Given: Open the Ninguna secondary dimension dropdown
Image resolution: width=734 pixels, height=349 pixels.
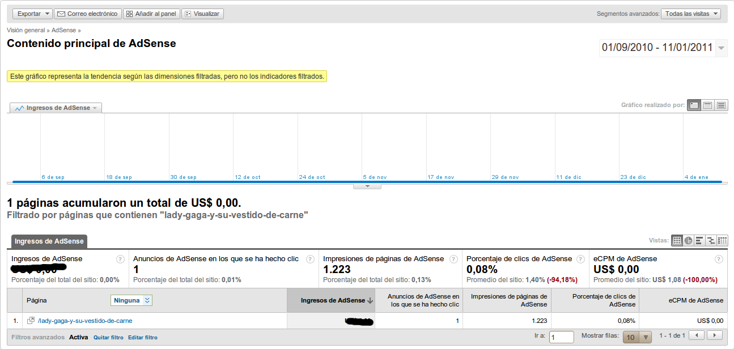Looking at the screenshot, I should coord(131,301).
